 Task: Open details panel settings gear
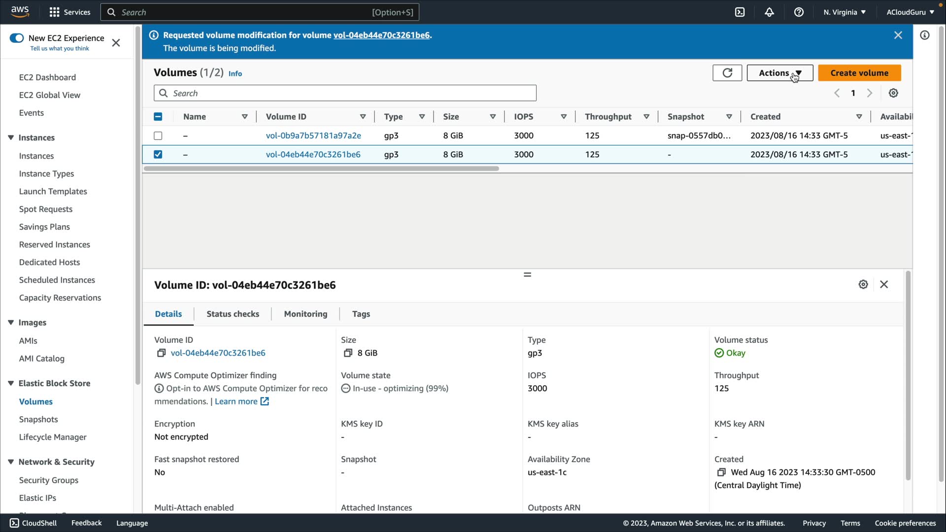(x=863, y=285)
